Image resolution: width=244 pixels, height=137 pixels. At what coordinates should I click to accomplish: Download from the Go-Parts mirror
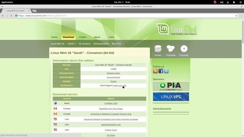pyautogui.click(x=111, y=135)
